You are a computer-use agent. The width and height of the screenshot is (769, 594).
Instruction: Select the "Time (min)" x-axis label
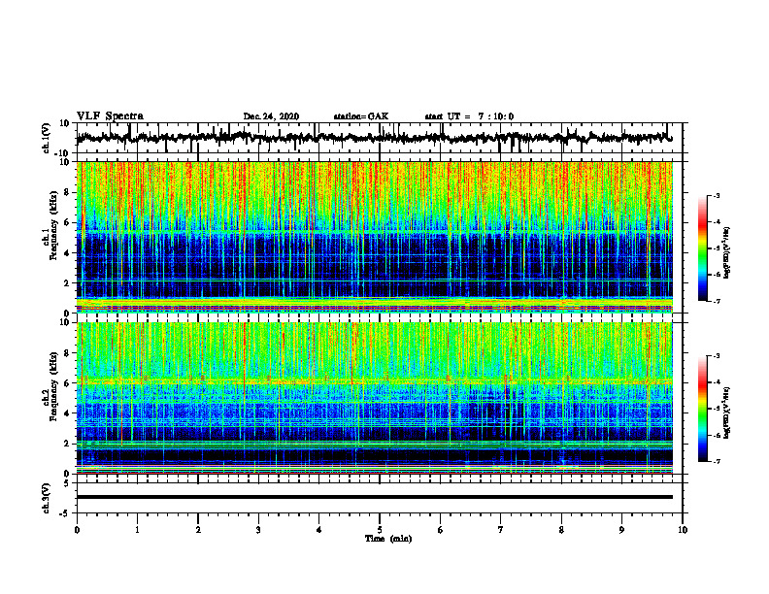pyautogui.click(x=388, y=539)
